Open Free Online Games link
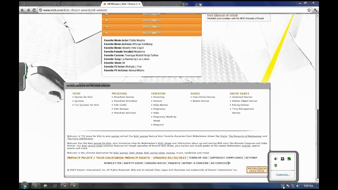This screenshot has width=338, height=190. (x=204, y=97)
